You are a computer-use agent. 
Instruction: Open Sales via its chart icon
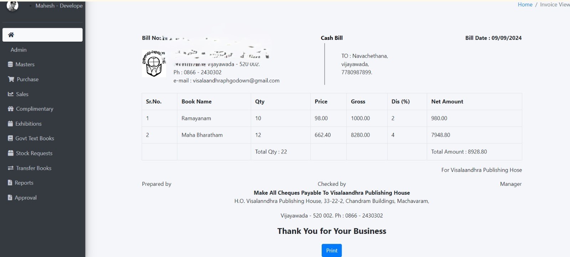(10, 94)
